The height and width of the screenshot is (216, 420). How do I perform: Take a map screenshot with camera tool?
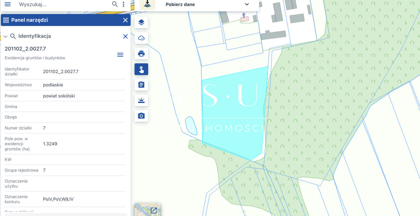click(141, 116)
